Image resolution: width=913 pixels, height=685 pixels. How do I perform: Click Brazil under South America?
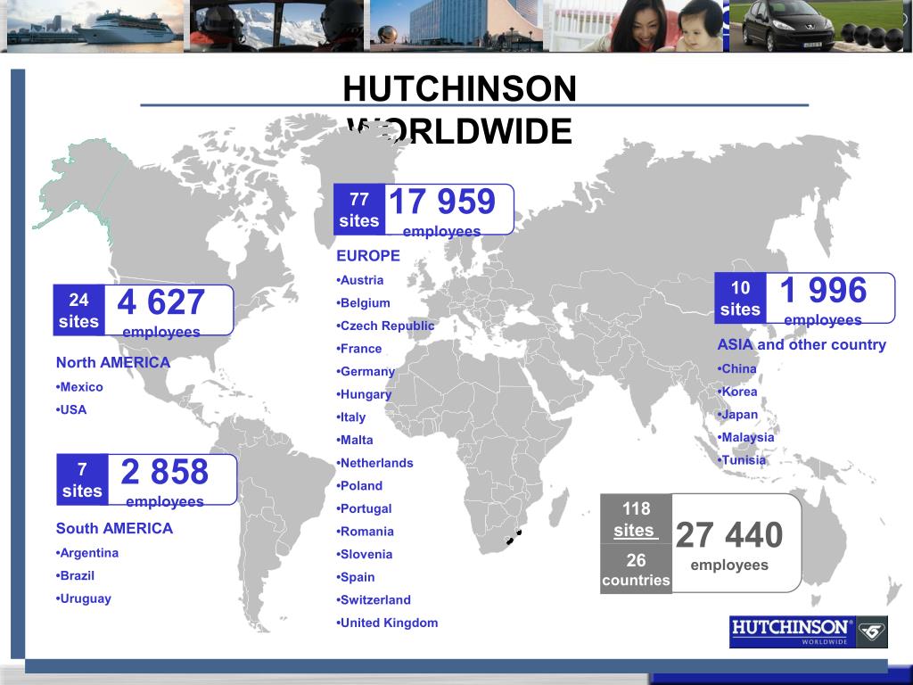click(x=75, y=576)
